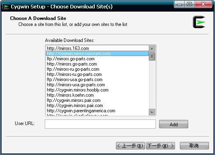215x155 pixels.
Task: Focus the User URL input field
Action: pos(100,124)
